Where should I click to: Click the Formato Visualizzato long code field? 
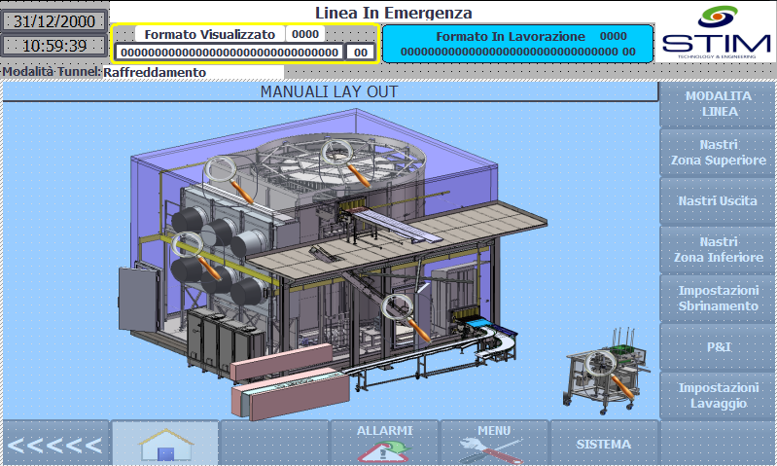pos(230,53)
